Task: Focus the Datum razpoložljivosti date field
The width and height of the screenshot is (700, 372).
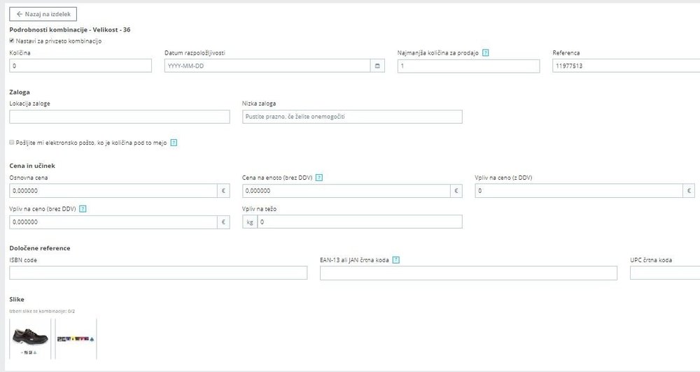Action: (x=267, y=66)
